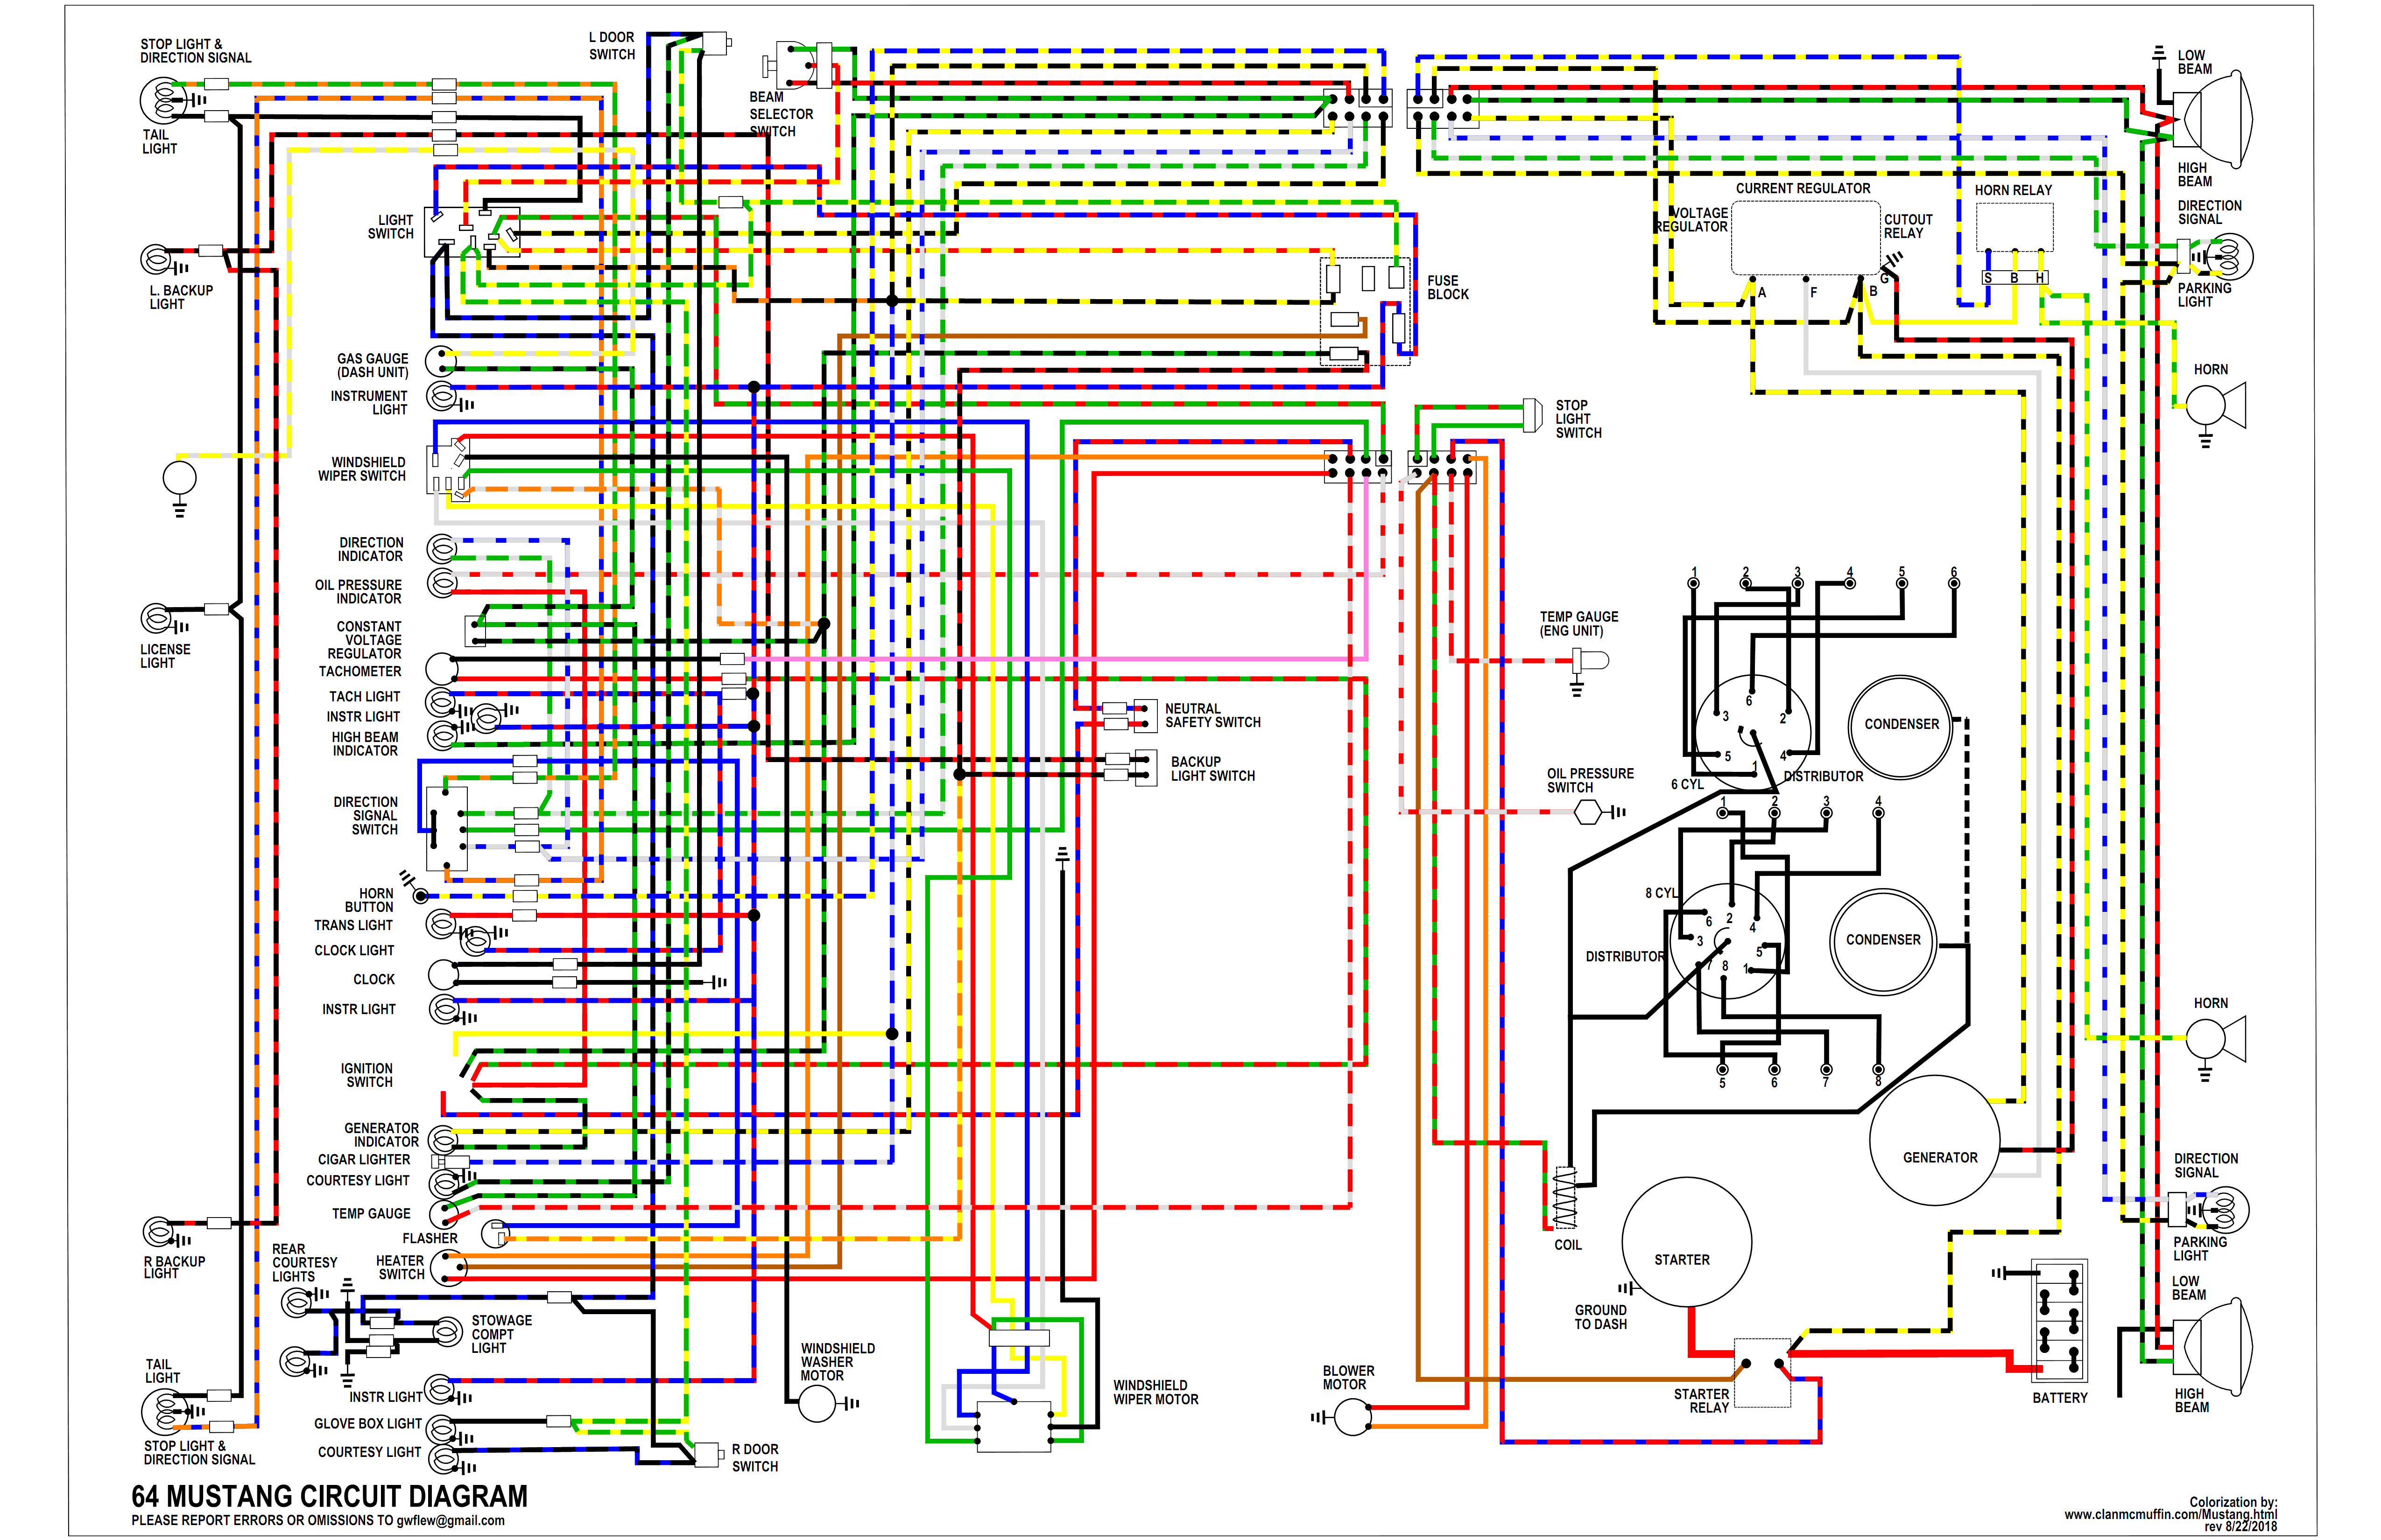Select the 'STOWAGE COMPT LIGHT' label
2381x1540 pixels.
point(501,1334)
